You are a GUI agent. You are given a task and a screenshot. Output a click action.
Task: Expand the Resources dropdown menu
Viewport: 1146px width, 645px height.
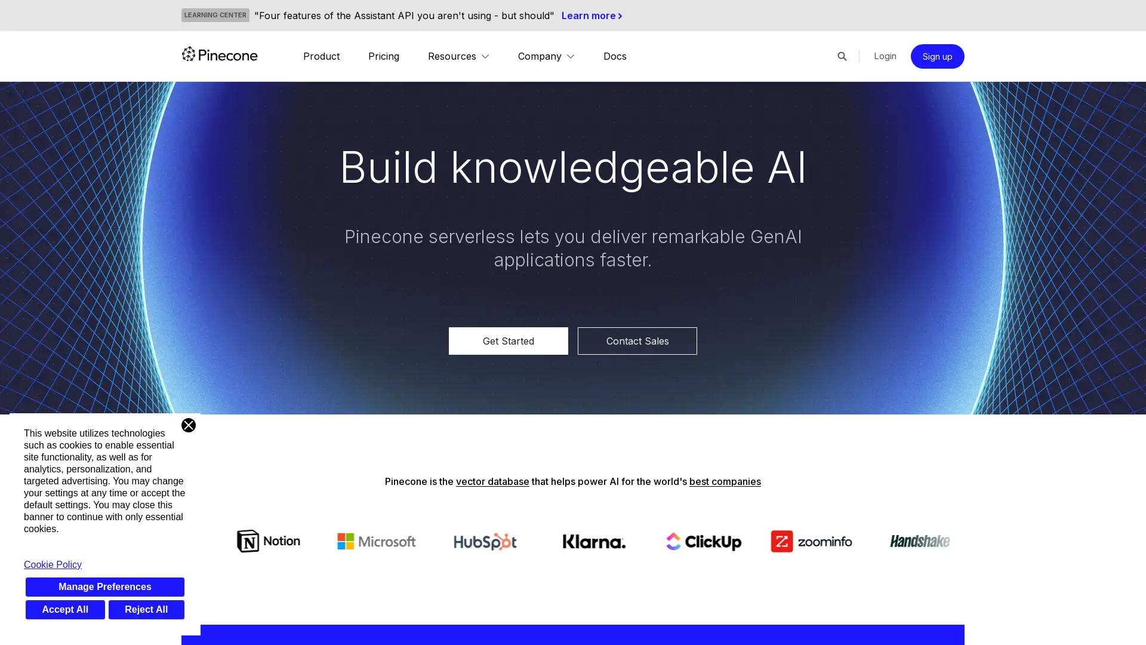tap(458, 56)
